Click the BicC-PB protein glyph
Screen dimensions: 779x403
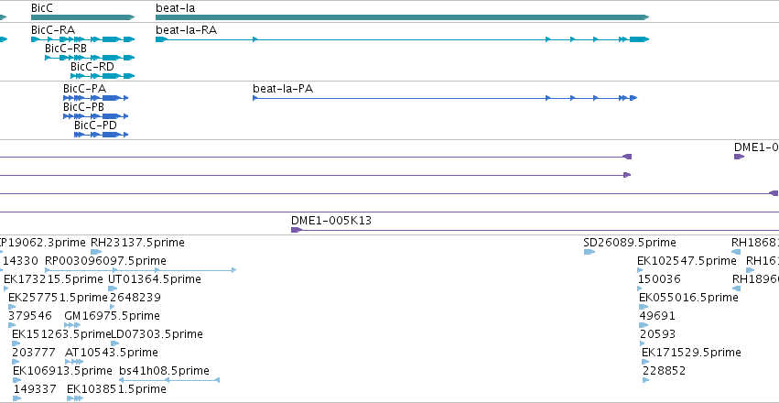(95, 116)
